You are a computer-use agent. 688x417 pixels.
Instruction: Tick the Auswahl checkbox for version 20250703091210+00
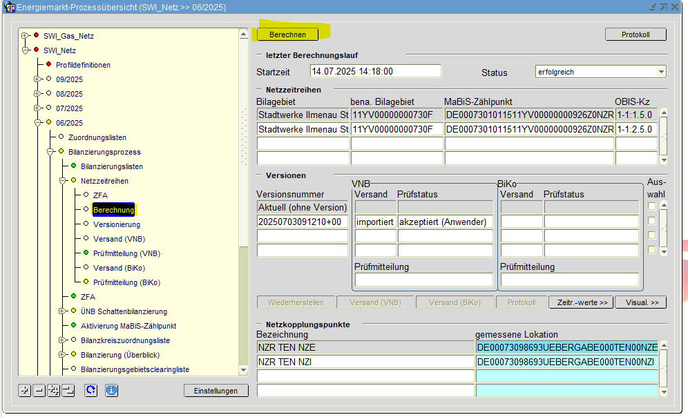pyautogui.click(x=651, y=221)
